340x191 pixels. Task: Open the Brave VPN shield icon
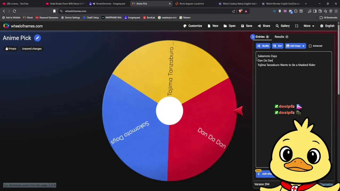(x=331, y=11)
